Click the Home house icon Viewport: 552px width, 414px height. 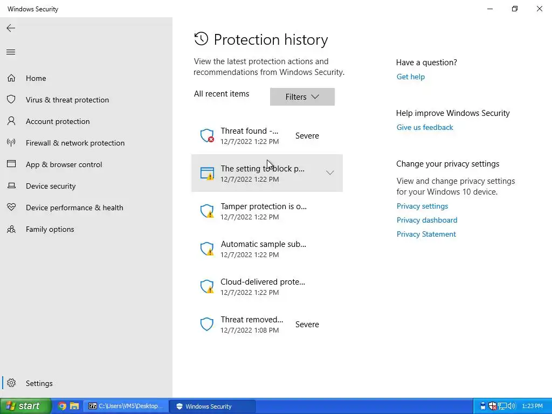pos(11,78)
